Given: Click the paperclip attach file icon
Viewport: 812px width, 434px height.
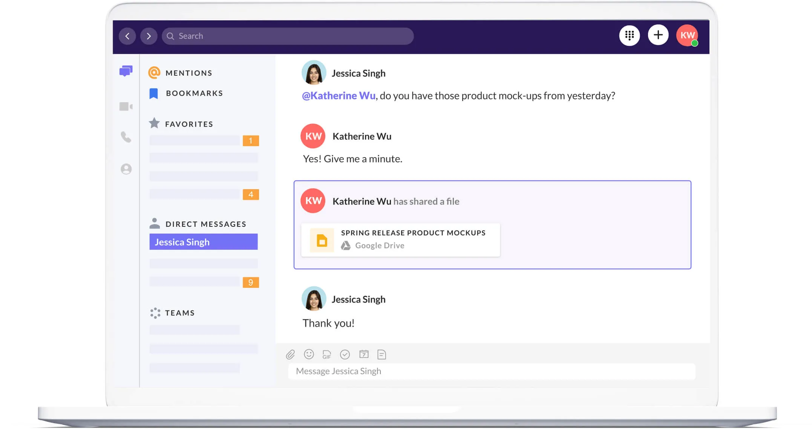Looking at the screenshot, I should pos(290,355).
